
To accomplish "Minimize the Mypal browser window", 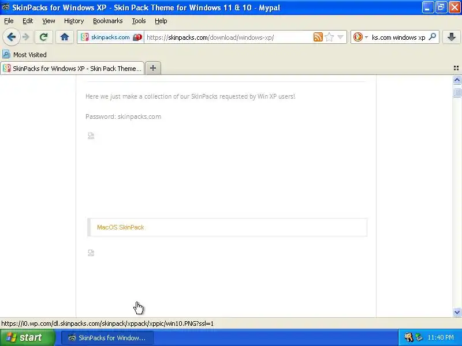I will 427,7.
